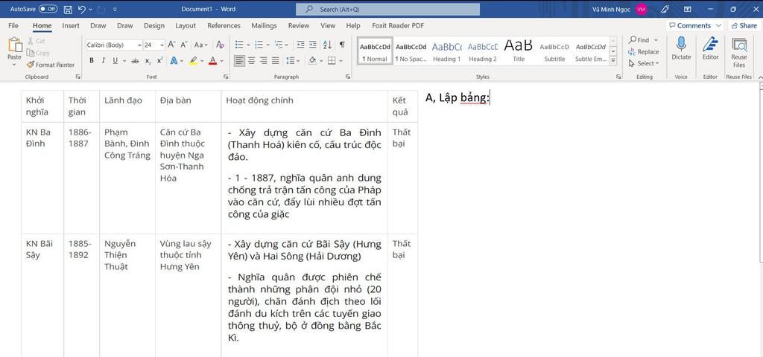The height and width of the screenshot is (357, 763).
Task: Apply text effects and typography
Action: coord(174,61)
